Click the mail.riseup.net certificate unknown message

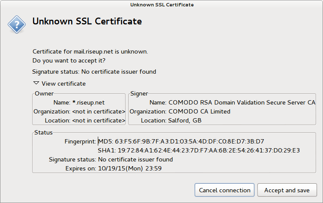click(90, 51)
